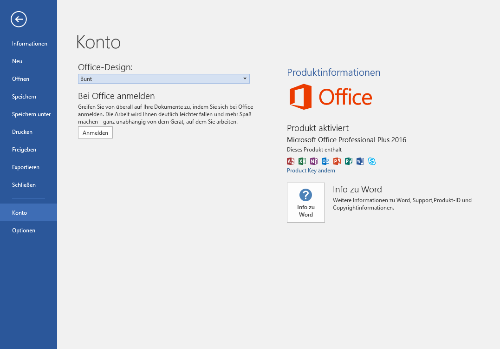
Task: Open the Info zu Word button
Action: coord(306,203)
